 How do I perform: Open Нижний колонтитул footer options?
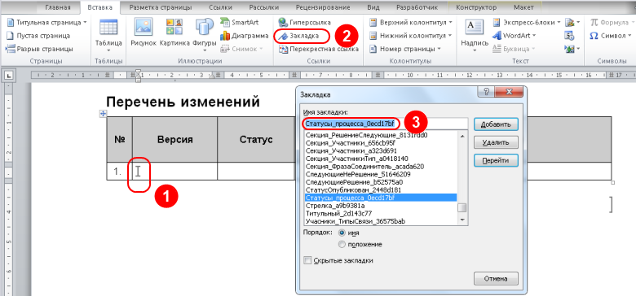point(410,36)
